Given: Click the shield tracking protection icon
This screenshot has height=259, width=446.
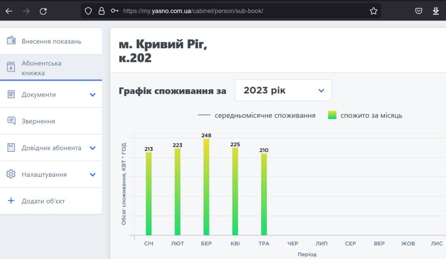Looking at the screenshot, I should (x=89, y=11).
